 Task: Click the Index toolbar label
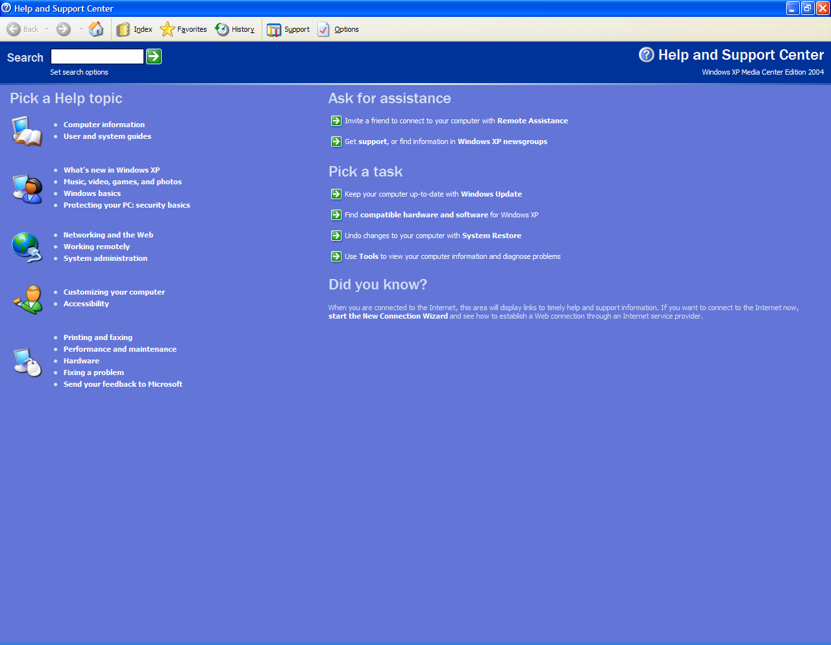click(x=143, y=29)
